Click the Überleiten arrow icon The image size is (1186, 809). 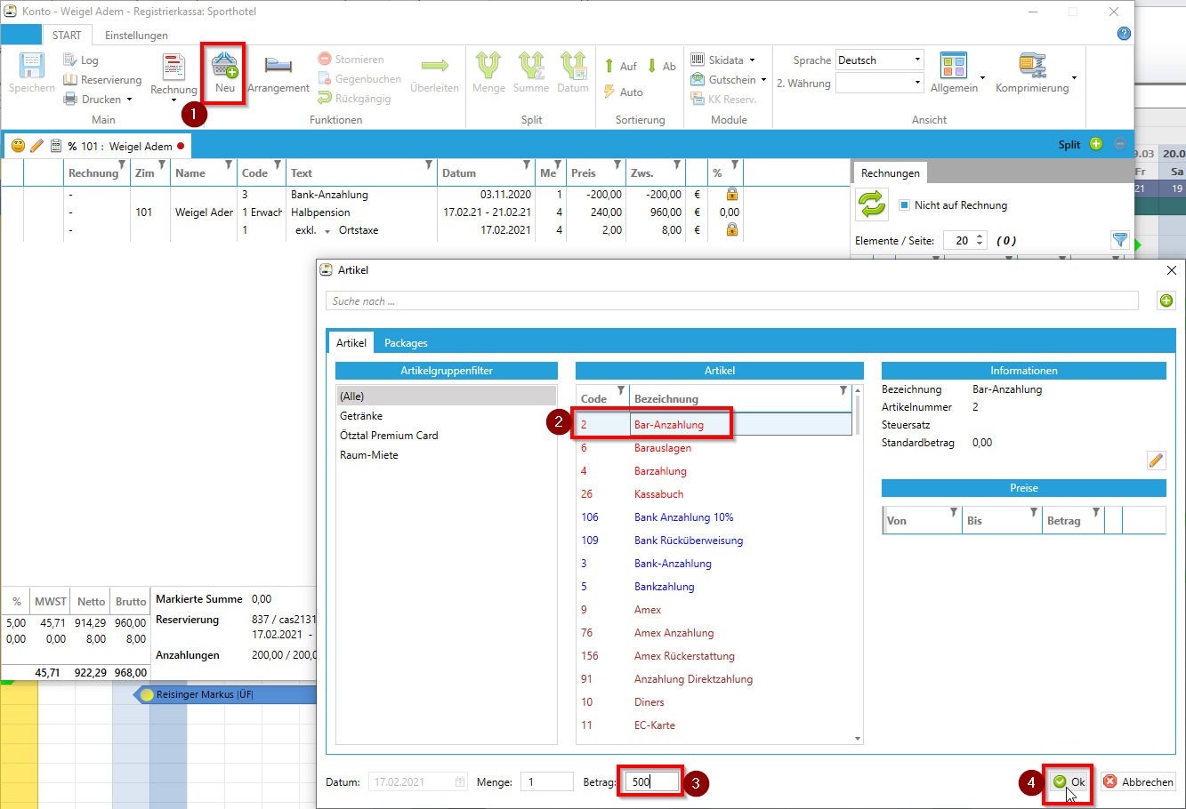click(434, 65)
